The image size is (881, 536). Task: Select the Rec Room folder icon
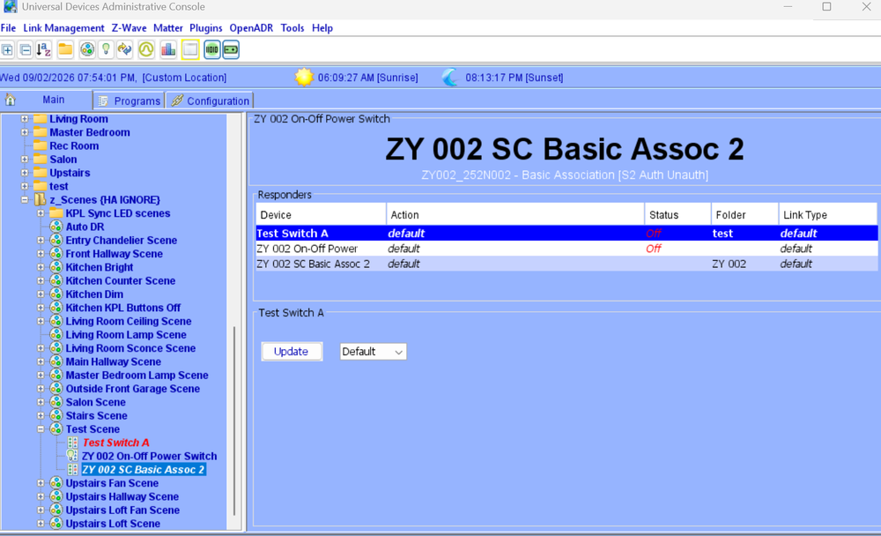pyautogui.click(x=40, y=145)
